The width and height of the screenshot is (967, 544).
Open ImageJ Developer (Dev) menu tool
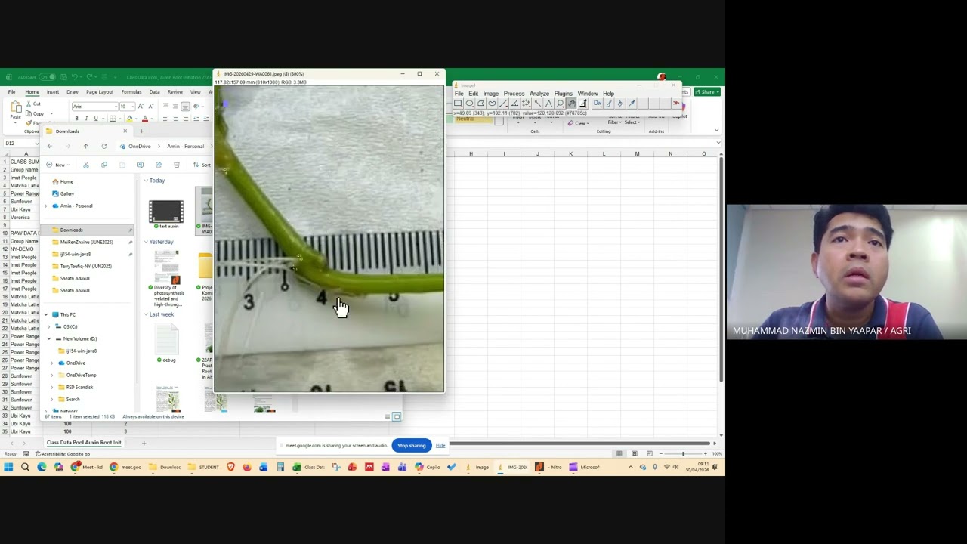click(598, 103)
